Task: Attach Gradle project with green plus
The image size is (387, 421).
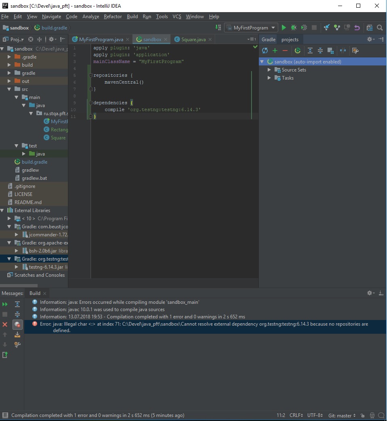Action: 275,51
